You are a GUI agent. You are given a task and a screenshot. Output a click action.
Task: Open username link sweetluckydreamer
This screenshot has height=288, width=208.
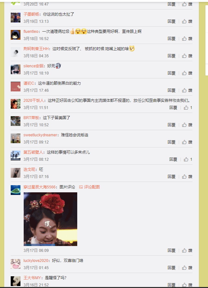pyautogui.click(x=40, y=135)
